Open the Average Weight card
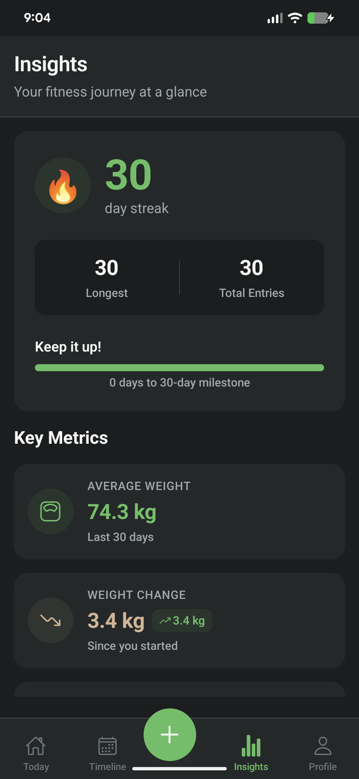359x779 pixels. coord(179,513)
